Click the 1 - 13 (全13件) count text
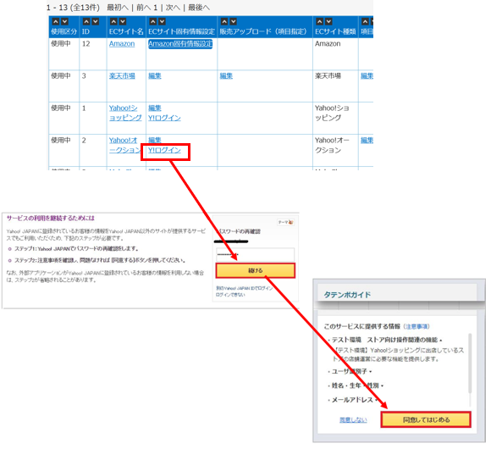Image resolution: width=491 pixels, height=449 pixels. pyautogui.click(x=74, y=8)
